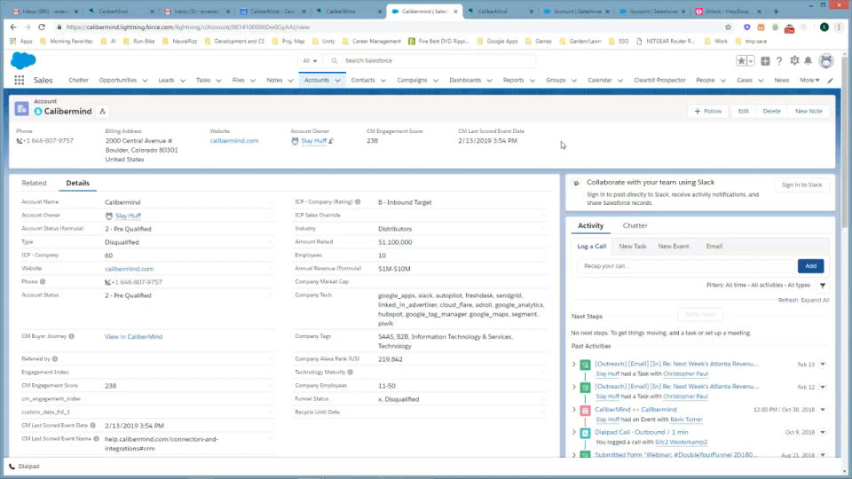
Task: Open user profile avatar
Action: 826,61
